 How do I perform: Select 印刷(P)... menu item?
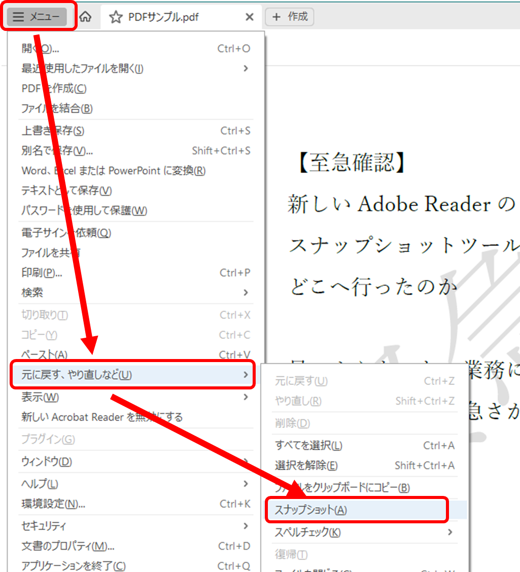[136, 273]
